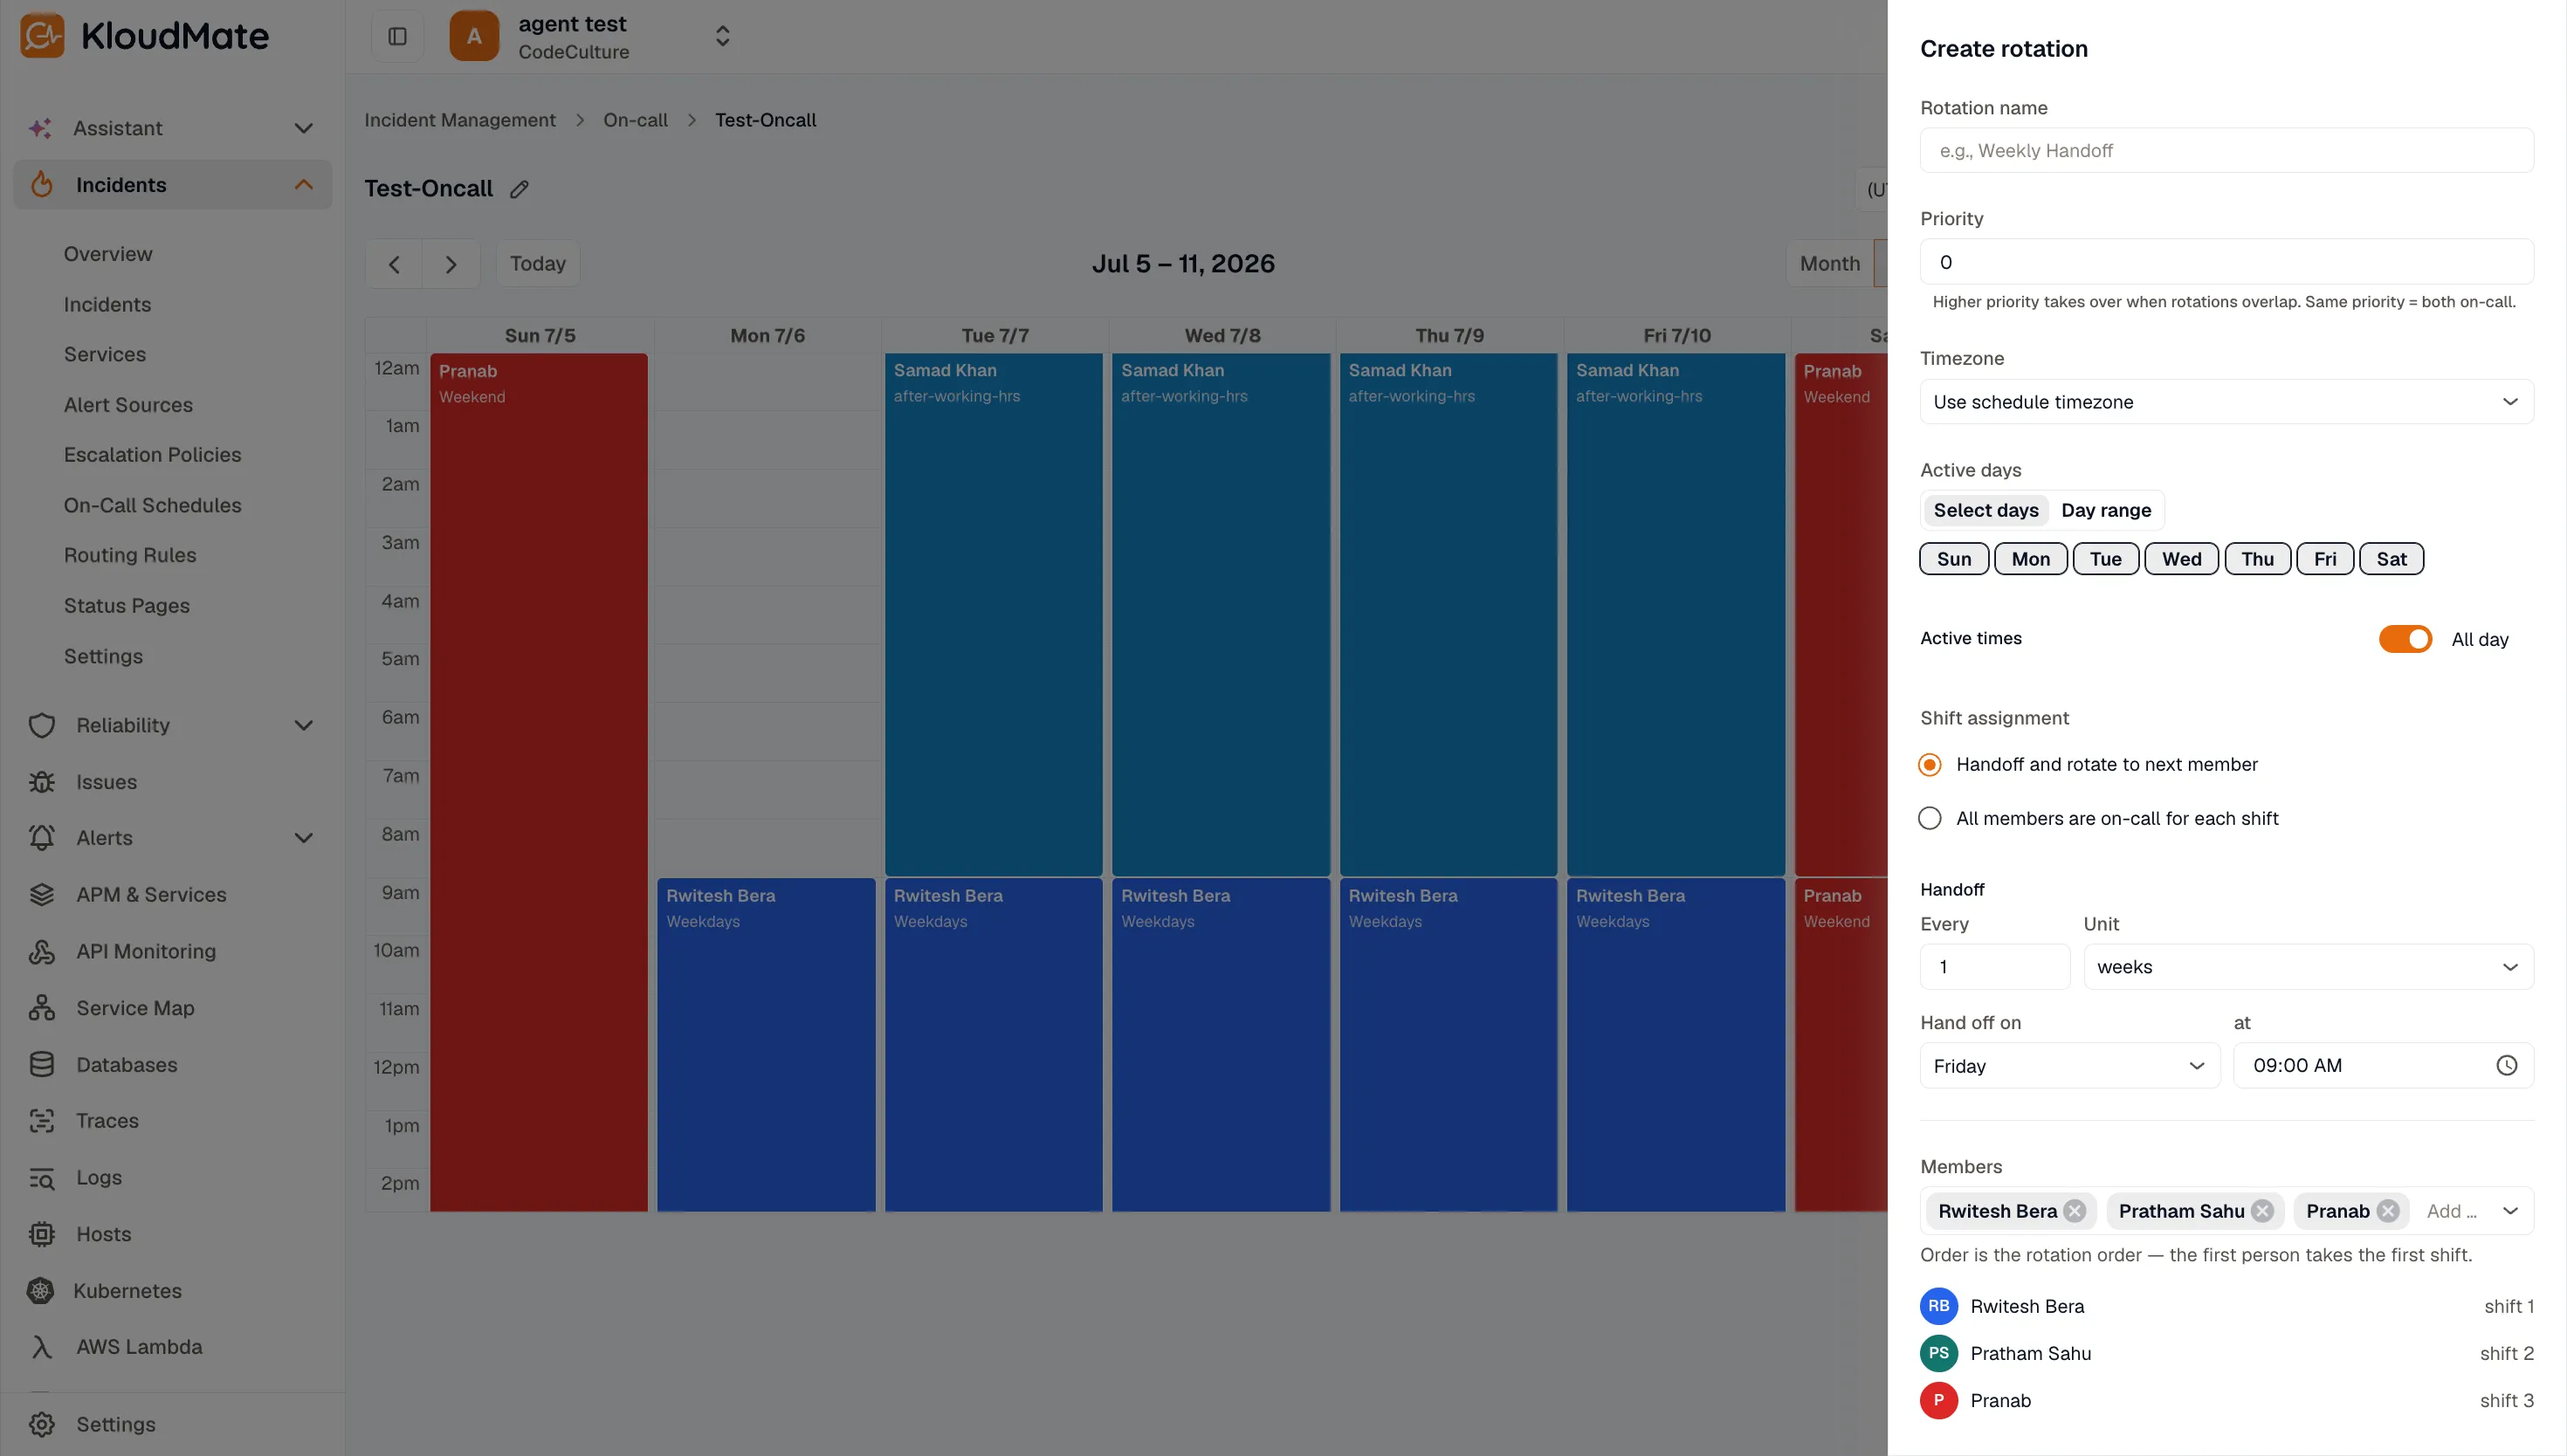
Task: Toggle Fri active day
Action: click(x=2325, y=559)
